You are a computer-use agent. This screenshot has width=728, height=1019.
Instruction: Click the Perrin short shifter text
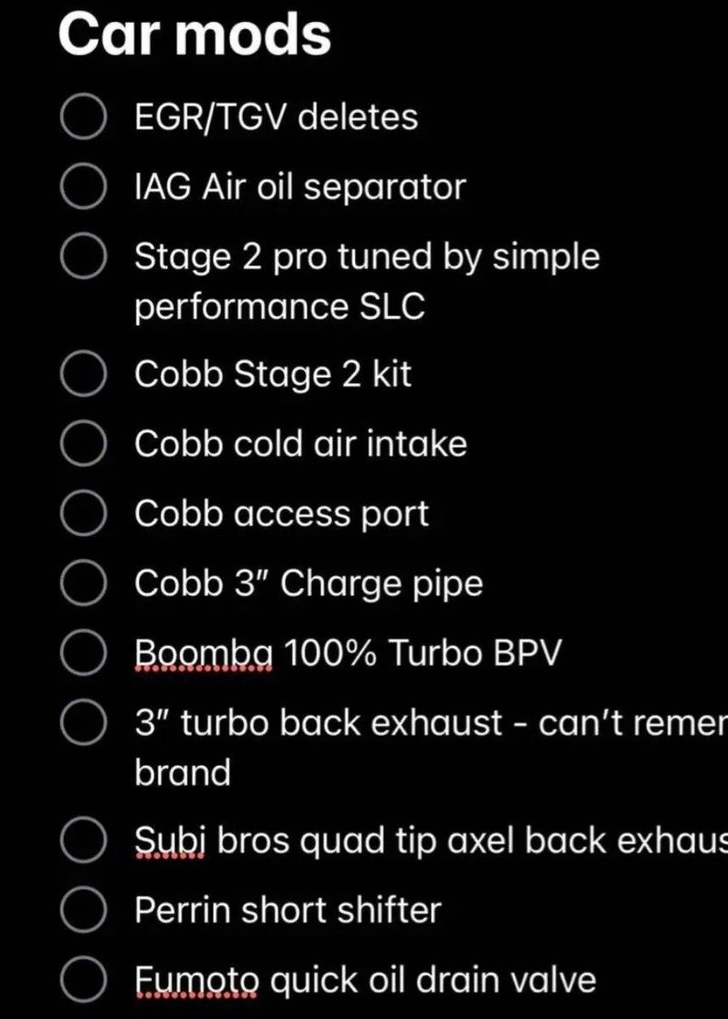click(x=288, y=910)
